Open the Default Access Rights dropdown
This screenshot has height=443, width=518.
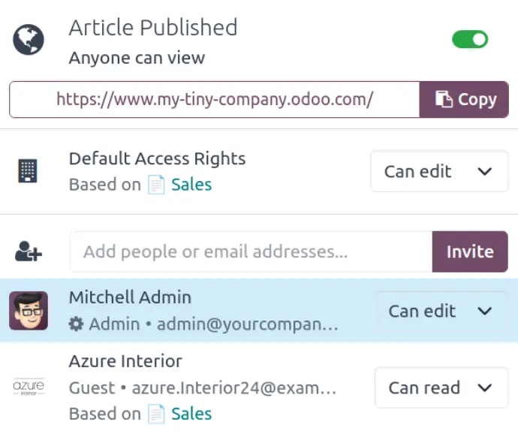pyautogui.click(x=439, y=171)
